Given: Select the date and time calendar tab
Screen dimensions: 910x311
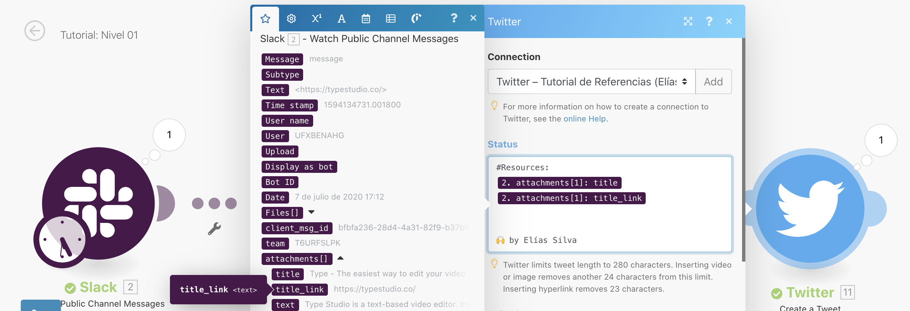Looking at the screenshot, I should (366, 18).
